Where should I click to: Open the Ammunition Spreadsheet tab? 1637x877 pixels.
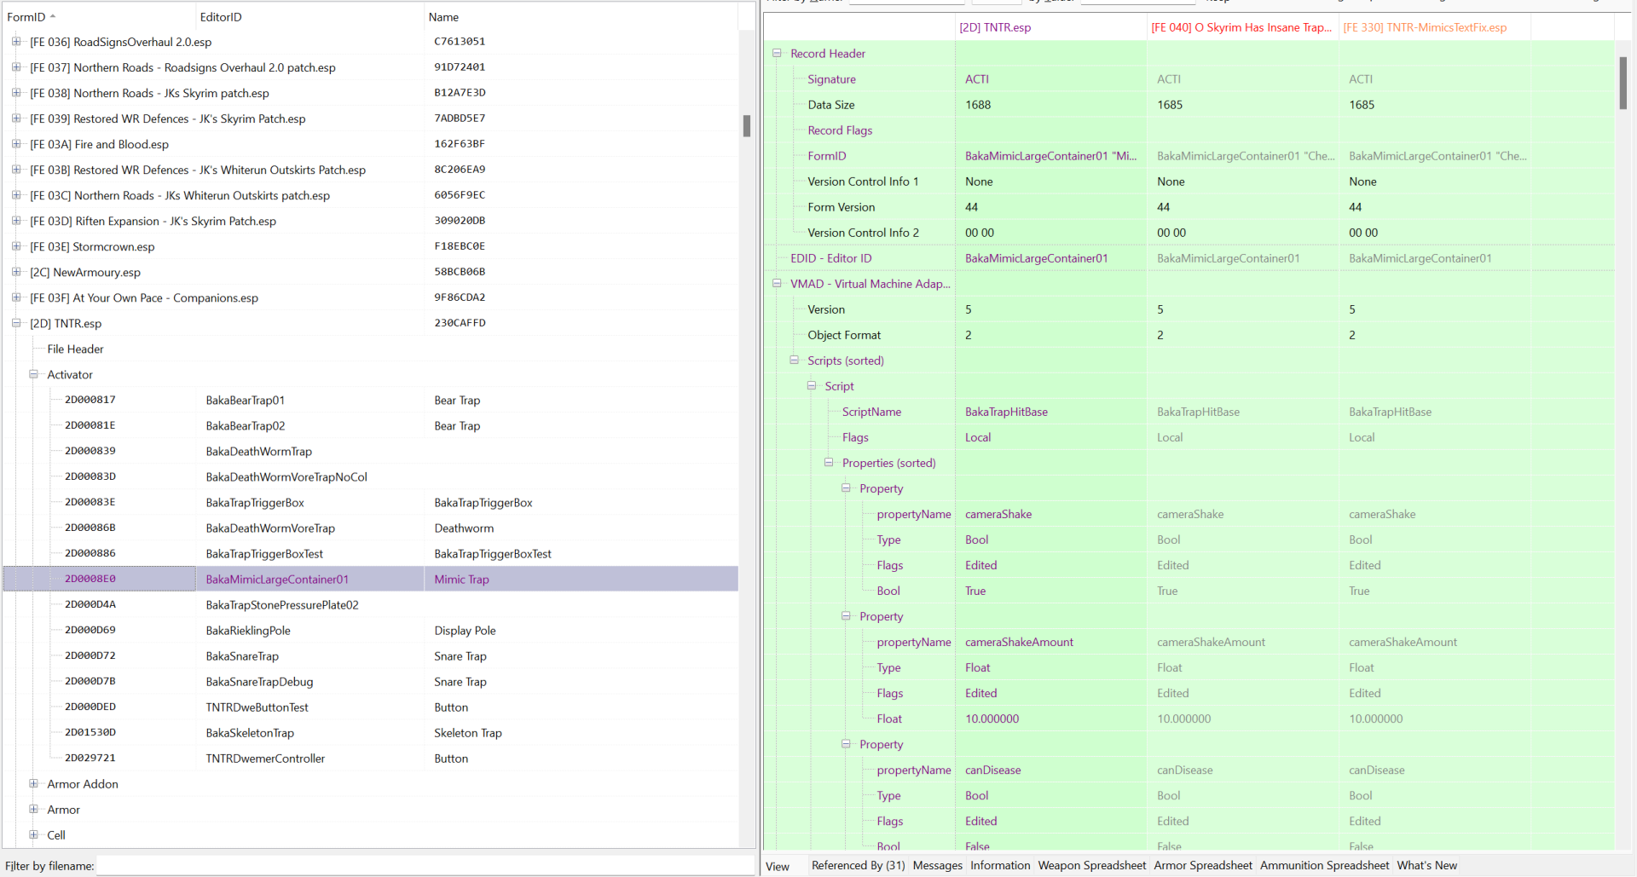(1324, 865)
